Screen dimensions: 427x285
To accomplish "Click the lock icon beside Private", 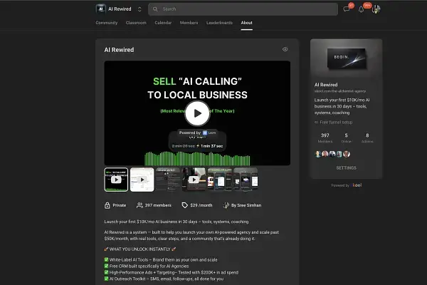I will pyautogui.click(x=107, y=204).
